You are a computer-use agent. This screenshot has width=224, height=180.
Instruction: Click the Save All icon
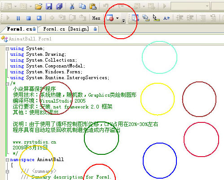59,7
